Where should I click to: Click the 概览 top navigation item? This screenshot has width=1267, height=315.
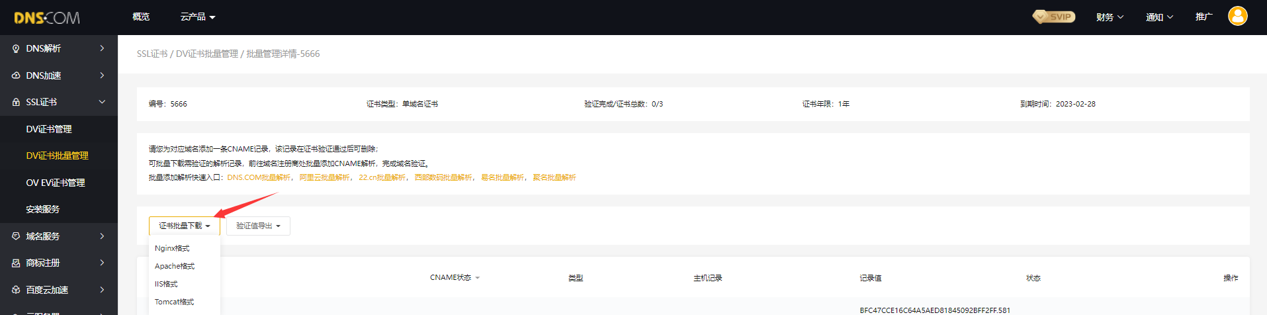(141, 17)
